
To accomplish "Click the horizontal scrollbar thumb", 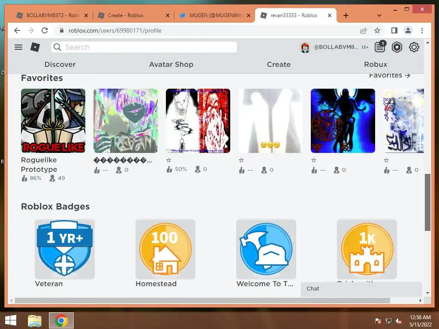I will (202, 300).
